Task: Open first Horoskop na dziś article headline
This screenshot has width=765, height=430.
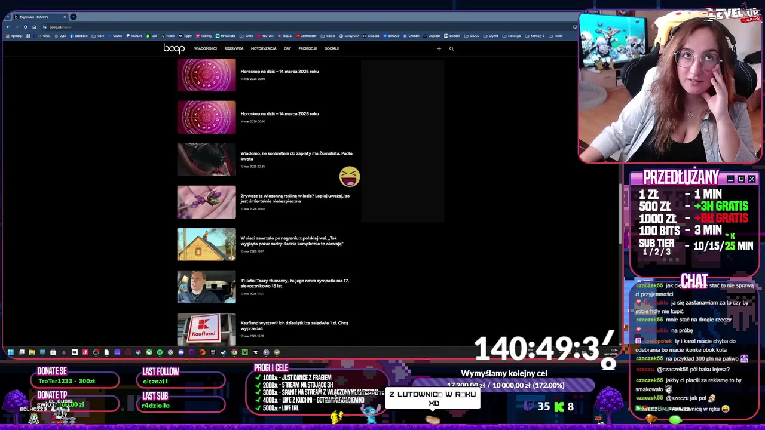Action: coord(279,72)
